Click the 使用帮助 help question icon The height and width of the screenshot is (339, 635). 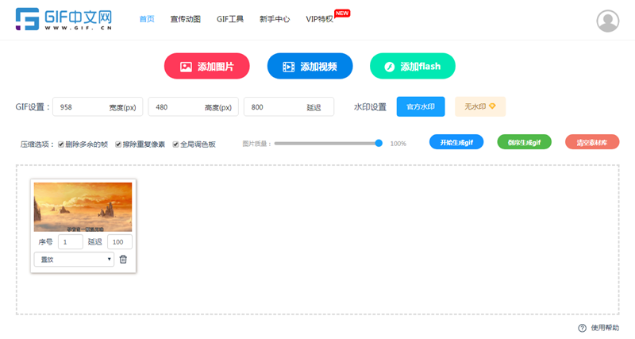tap(582, 328)
